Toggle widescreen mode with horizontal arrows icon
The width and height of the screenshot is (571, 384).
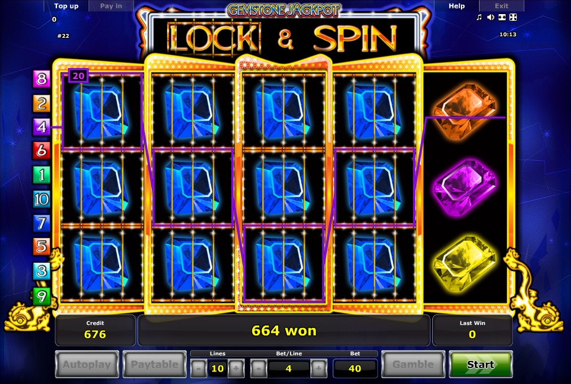coord(502,17)
